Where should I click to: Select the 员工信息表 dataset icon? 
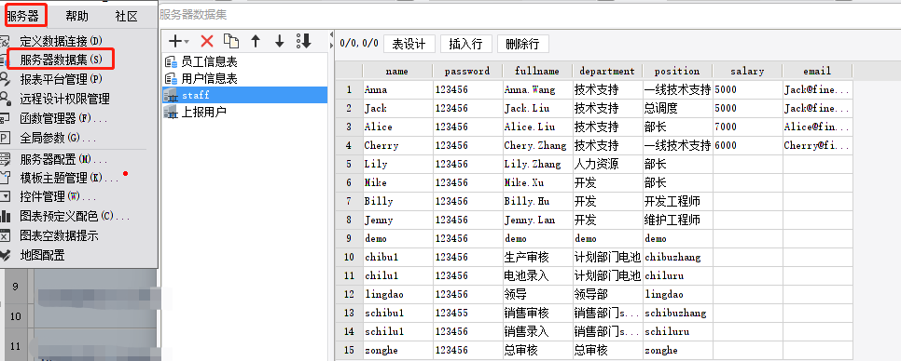(x=171, y=62)
